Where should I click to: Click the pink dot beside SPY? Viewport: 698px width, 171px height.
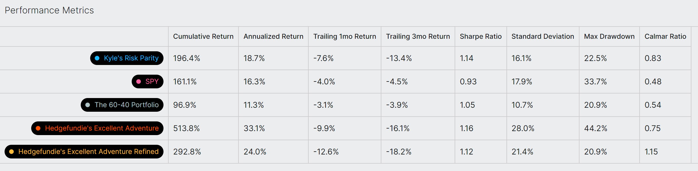[139, 82]
